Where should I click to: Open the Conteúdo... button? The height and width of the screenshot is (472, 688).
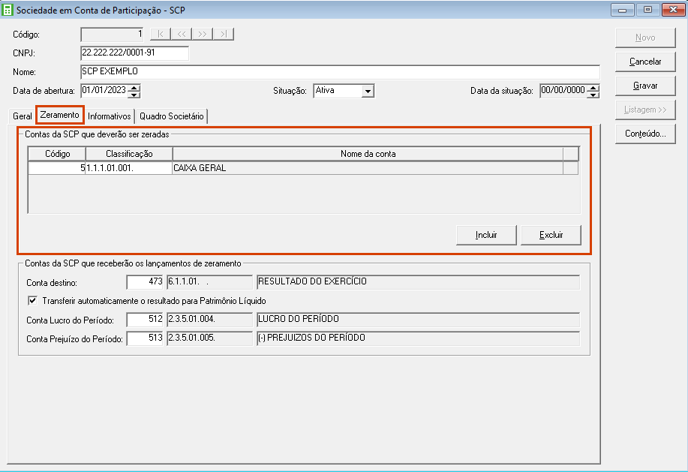pos(645,134)
